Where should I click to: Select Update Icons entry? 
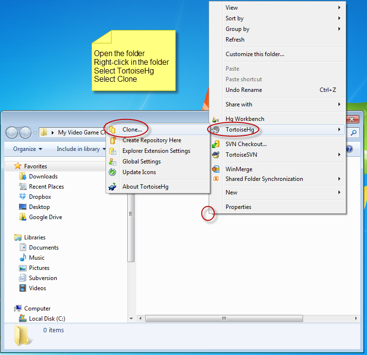[x=158, y=172]
